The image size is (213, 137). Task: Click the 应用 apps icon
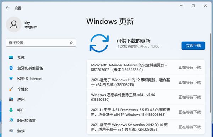pyautogui.click(x=11, y=99)
